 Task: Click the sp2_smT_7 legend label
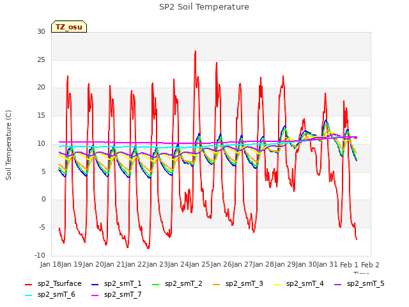[x=123, y=294]
